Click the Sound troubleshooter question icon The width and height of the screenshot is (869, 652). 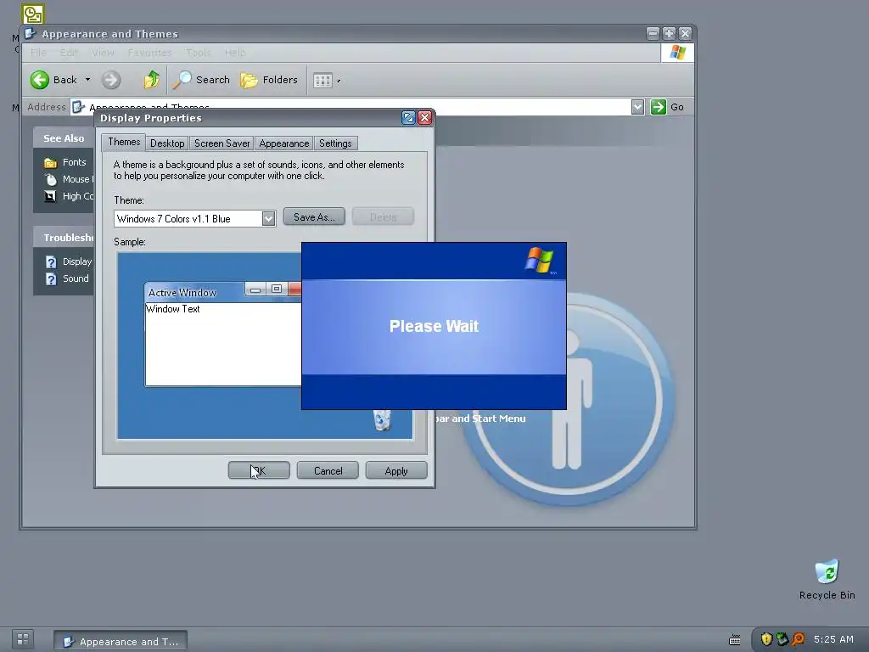click(x=51, y=278)
